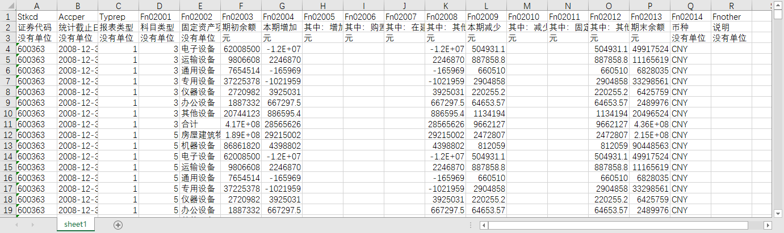784x233 pixels.
Task: Select the Fn02008 header cell
Action: pos(445,16)
